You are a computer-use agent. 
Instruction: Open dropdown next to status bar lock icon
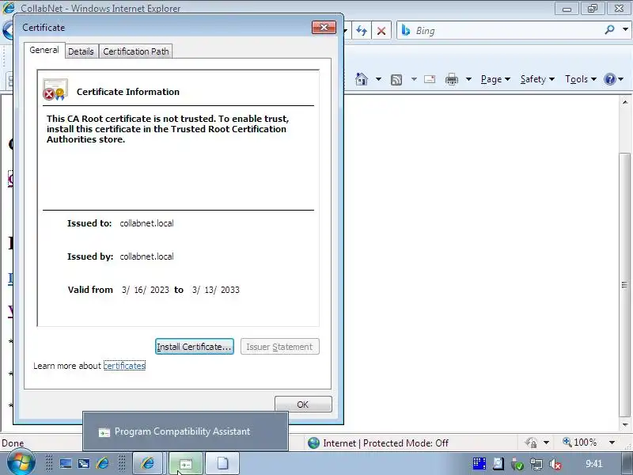pyautogui.click(x=546, y=443)
